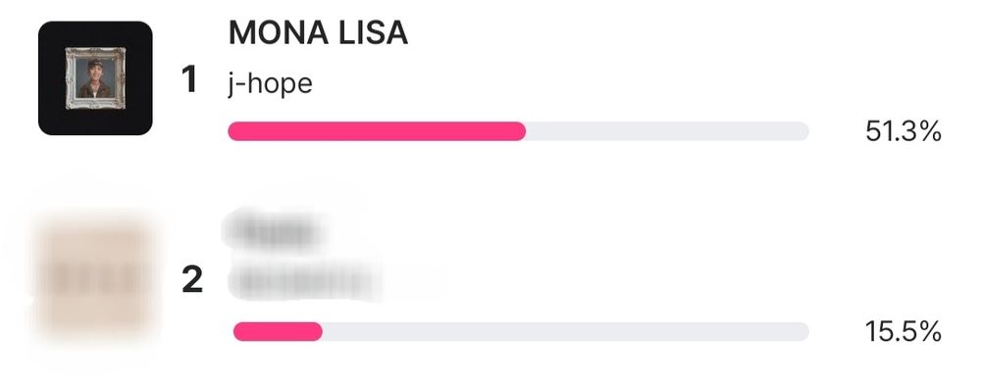This screenshot has width=981, height=384.
Task: Select the blurred title of the second entry
Action: coord(272,231)
